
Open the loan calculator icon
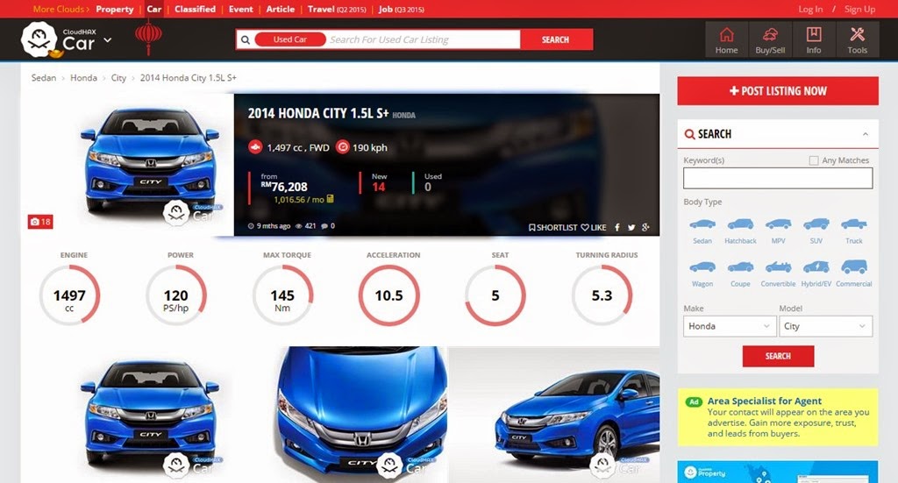330,199
